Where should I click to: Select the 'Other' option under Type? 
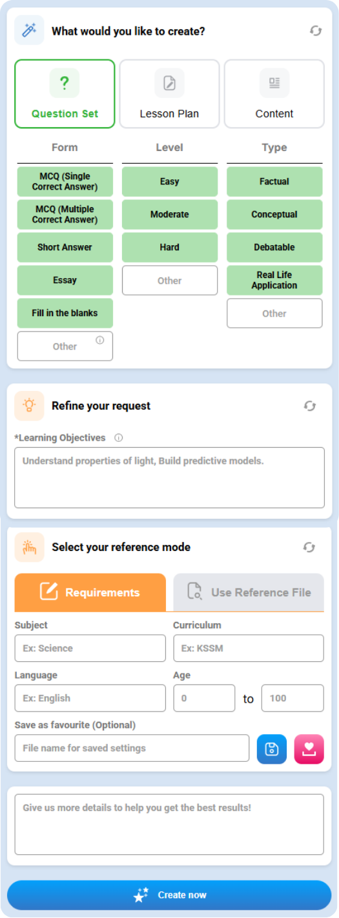click(274, 314)
